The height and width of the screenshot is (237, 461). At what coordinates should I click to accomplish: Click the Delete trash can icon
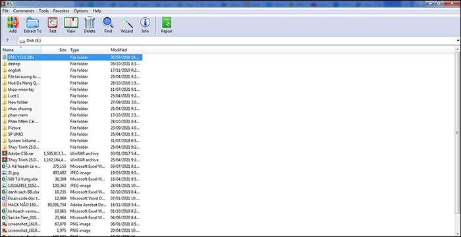pos(90,22)
